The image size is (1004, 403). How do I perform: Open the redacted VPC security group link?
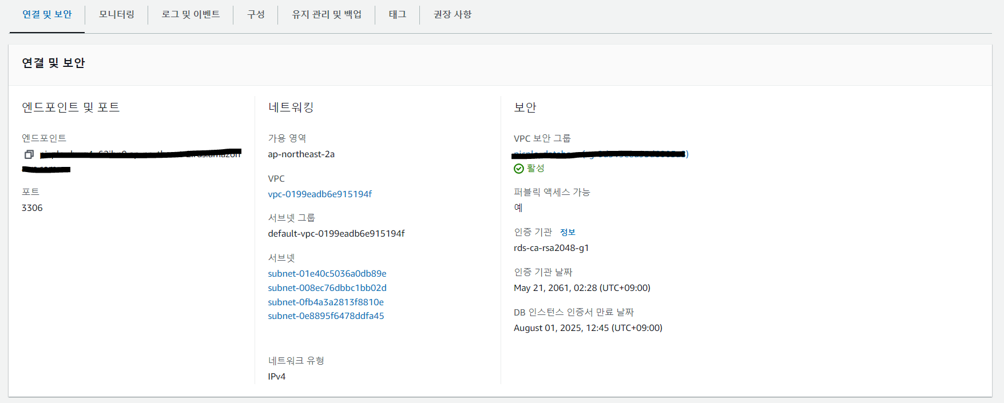601,154
